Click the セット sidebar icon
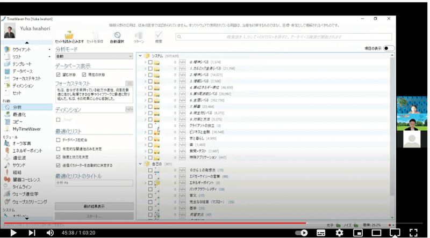This screenshot has width=430, height=238. click(x=7, y=93)
